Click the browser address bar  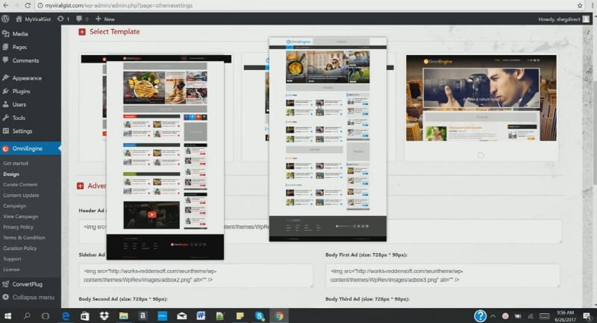point(304,5)
